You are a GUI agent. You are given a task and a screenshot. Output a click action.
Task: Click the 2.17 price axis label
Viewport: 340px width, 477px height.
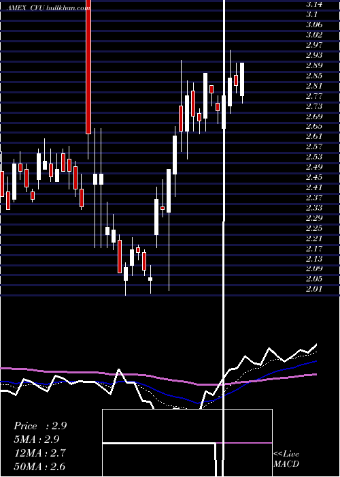[314, 249]
